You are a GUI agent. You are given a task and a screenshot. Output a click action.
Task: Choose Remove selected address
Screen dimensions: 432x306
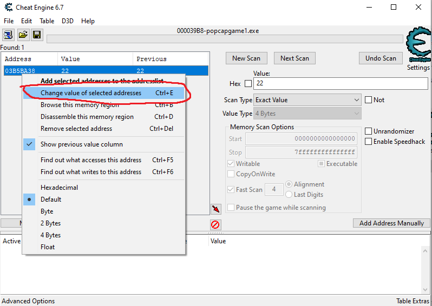(103, 129)
